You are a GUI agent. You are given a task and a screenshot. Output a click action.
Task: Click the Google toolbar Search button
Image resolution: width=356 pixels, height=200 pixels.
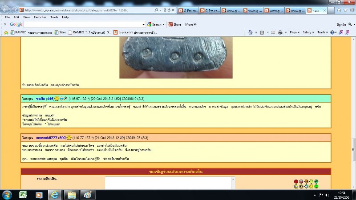coord(156,24)
